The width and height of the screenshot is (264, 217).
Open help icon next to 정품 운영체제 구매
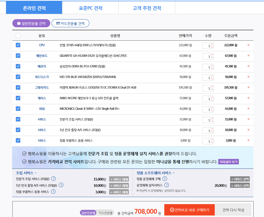tap(165, 179)
